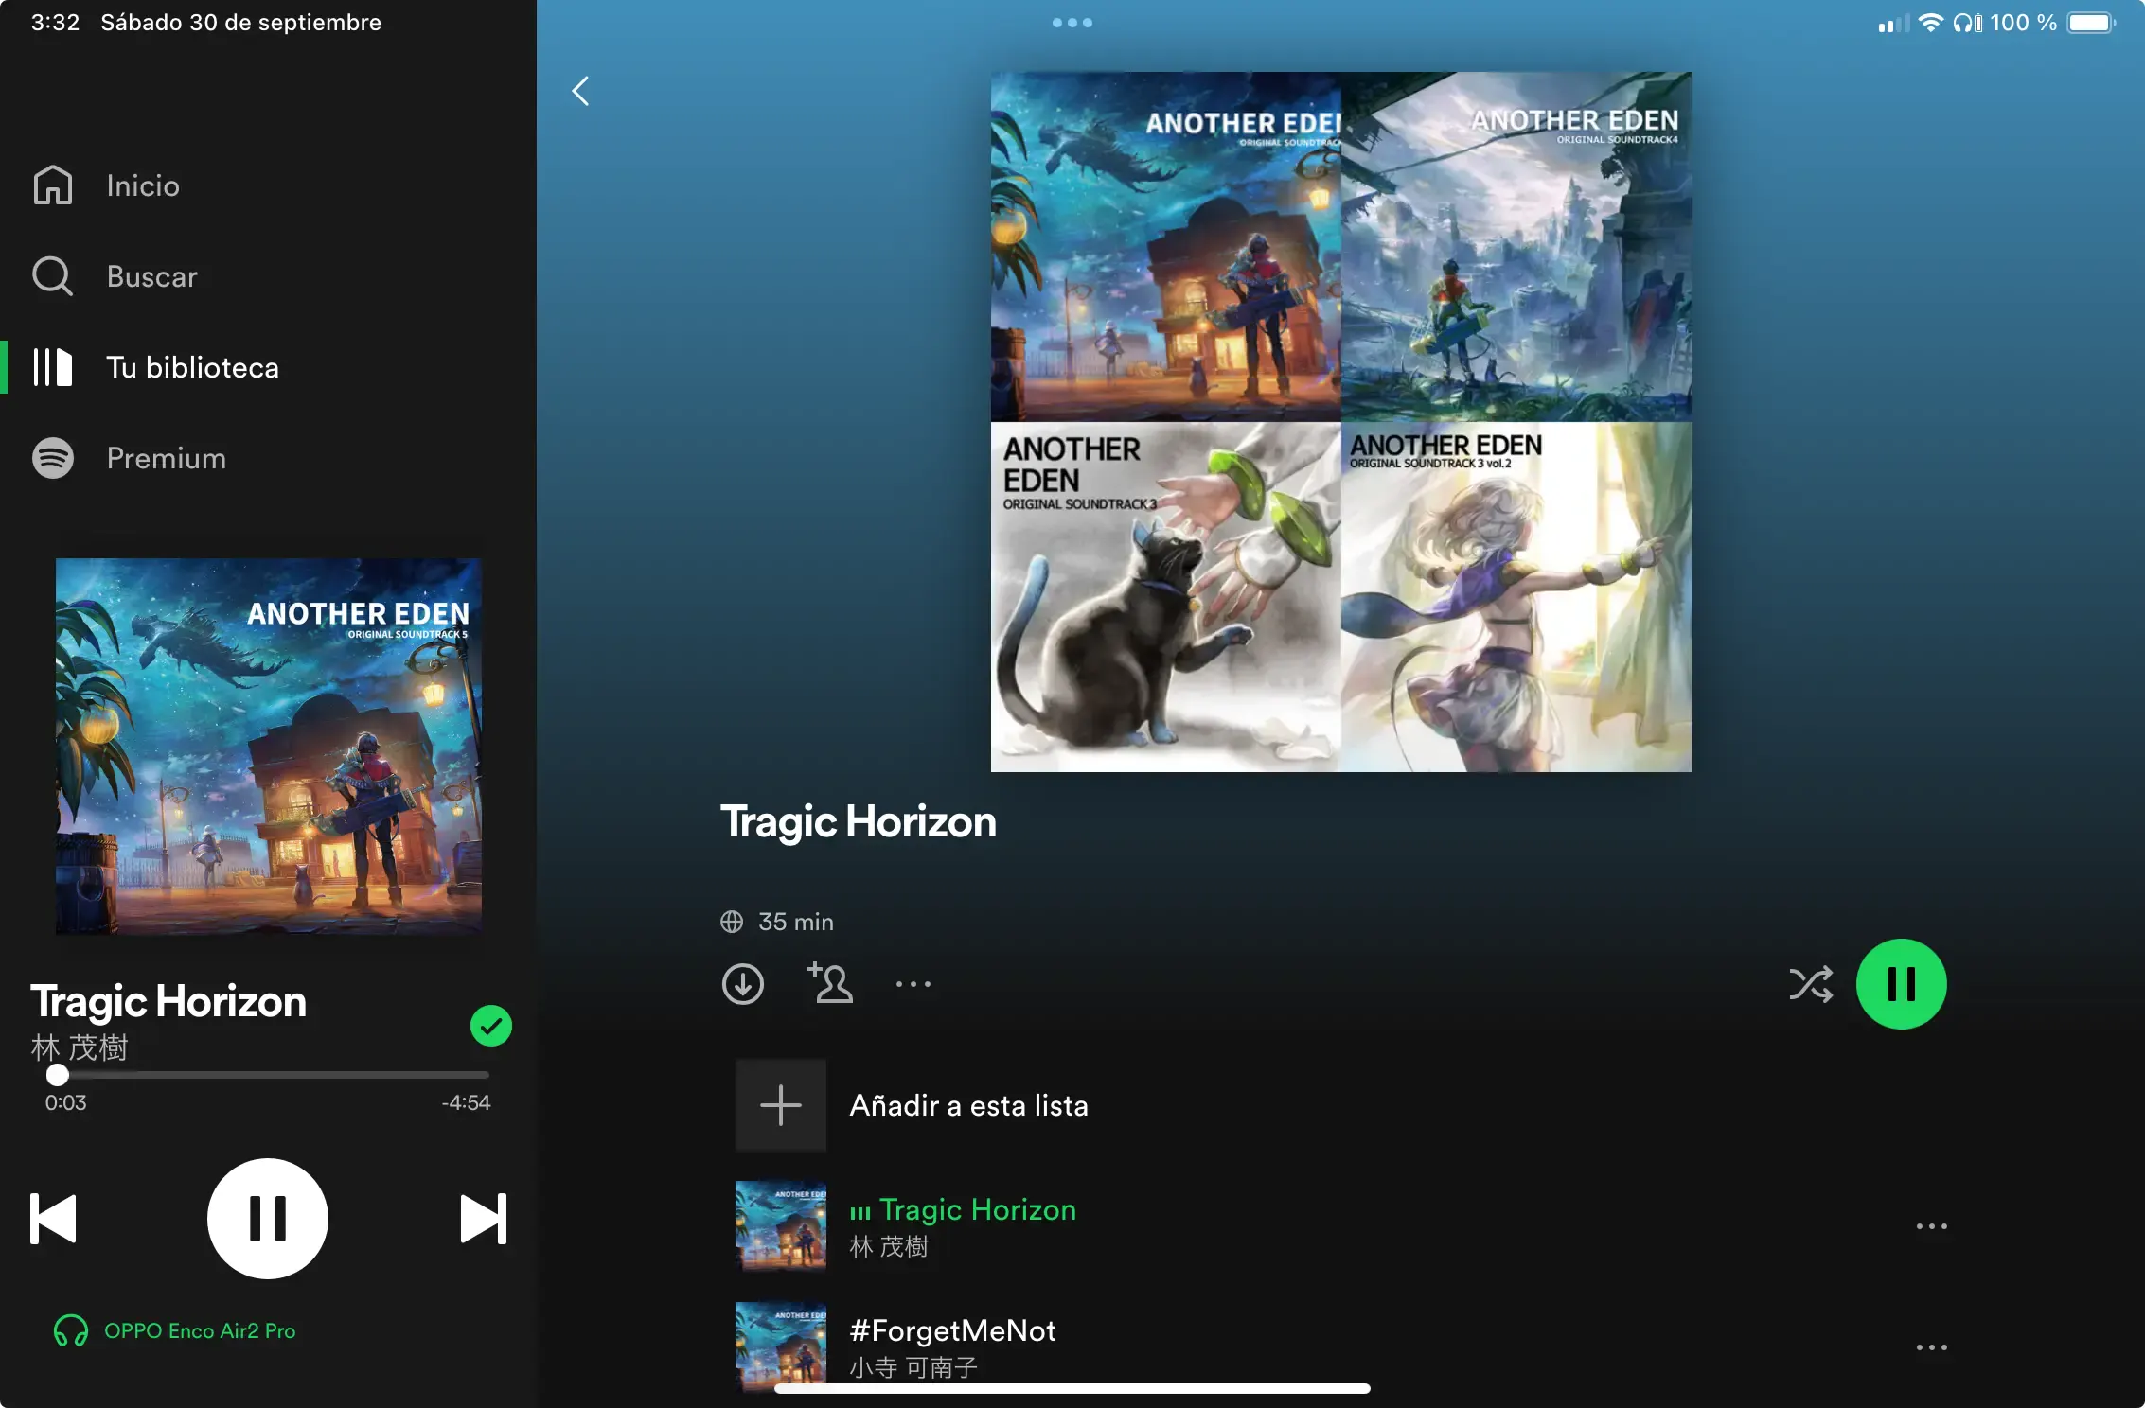
Task: Invite collaborators with the add-user icon
Action: click(829, 983)
